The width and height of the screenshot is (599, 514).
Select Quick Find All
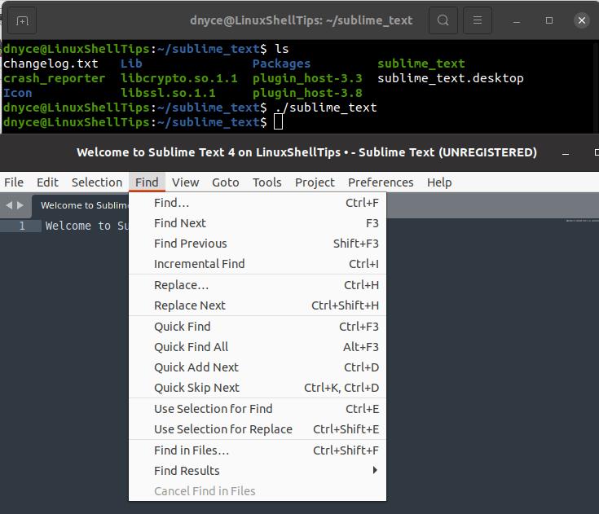pos(258,347)
